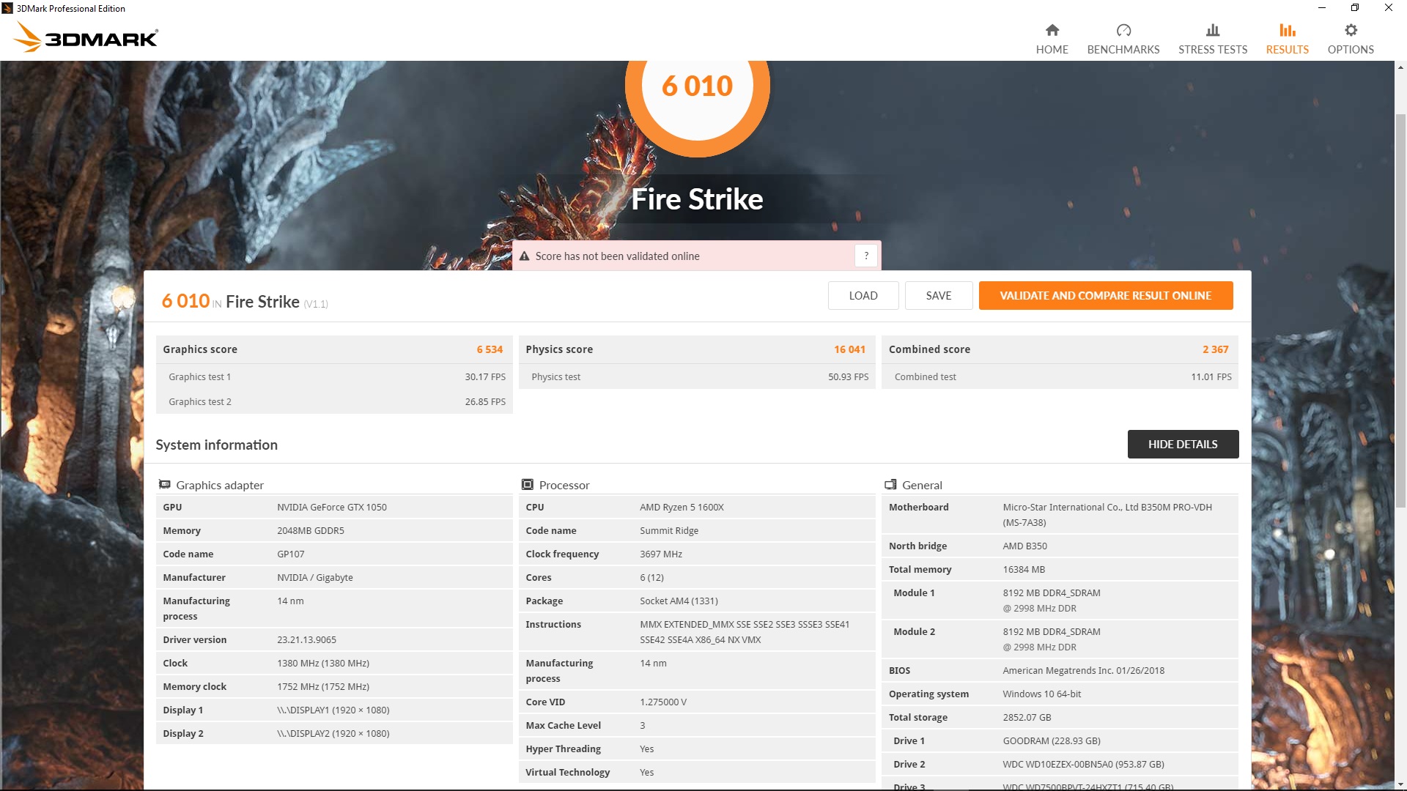Click the CPU name AMD Ryzen 5 1600X
Viewport: 1407px width, 791px height.
pyautogui.click(x=682, y=508)
